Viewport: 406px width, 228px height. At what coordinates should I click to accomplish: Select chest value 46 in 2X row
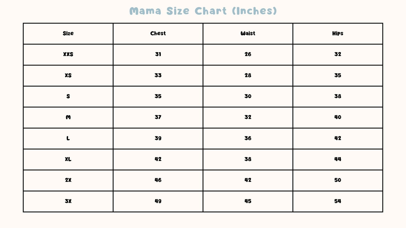158,180
